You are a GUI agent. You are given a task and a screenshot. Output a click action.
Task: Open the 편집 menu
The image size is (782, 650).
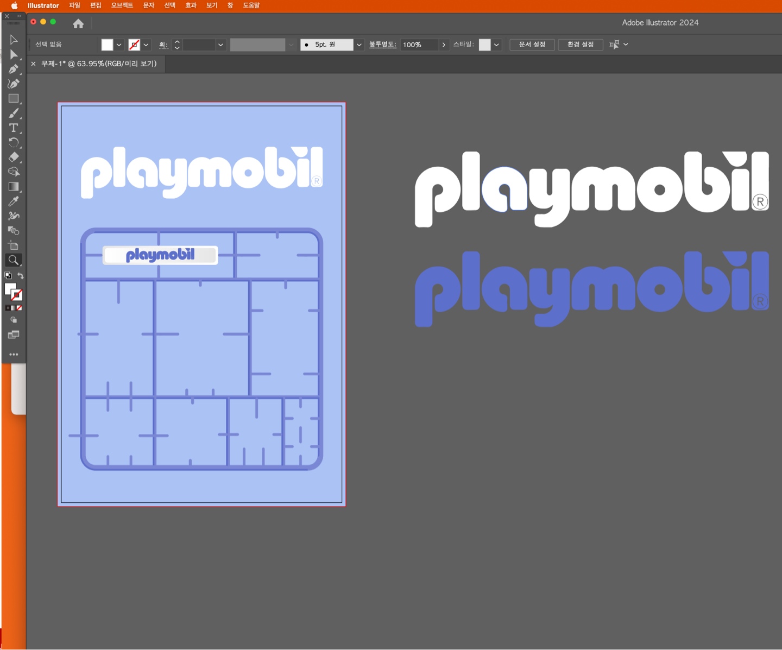click(x=96, y=5)
